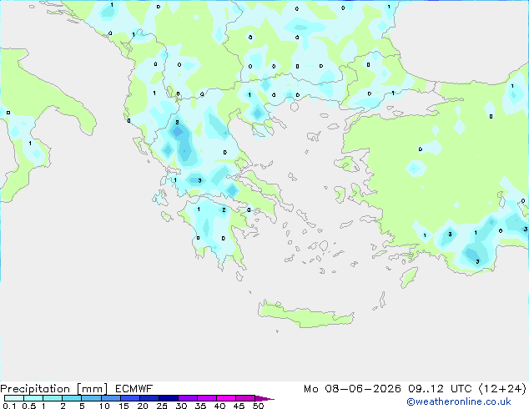Screen dimensions: 529x409
Task: Pick the legend swatch between 2 and 5
Action: tap(72, 398)
